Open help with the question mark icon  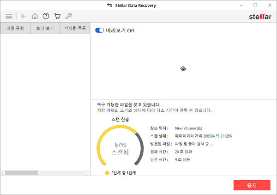[46, 16]
